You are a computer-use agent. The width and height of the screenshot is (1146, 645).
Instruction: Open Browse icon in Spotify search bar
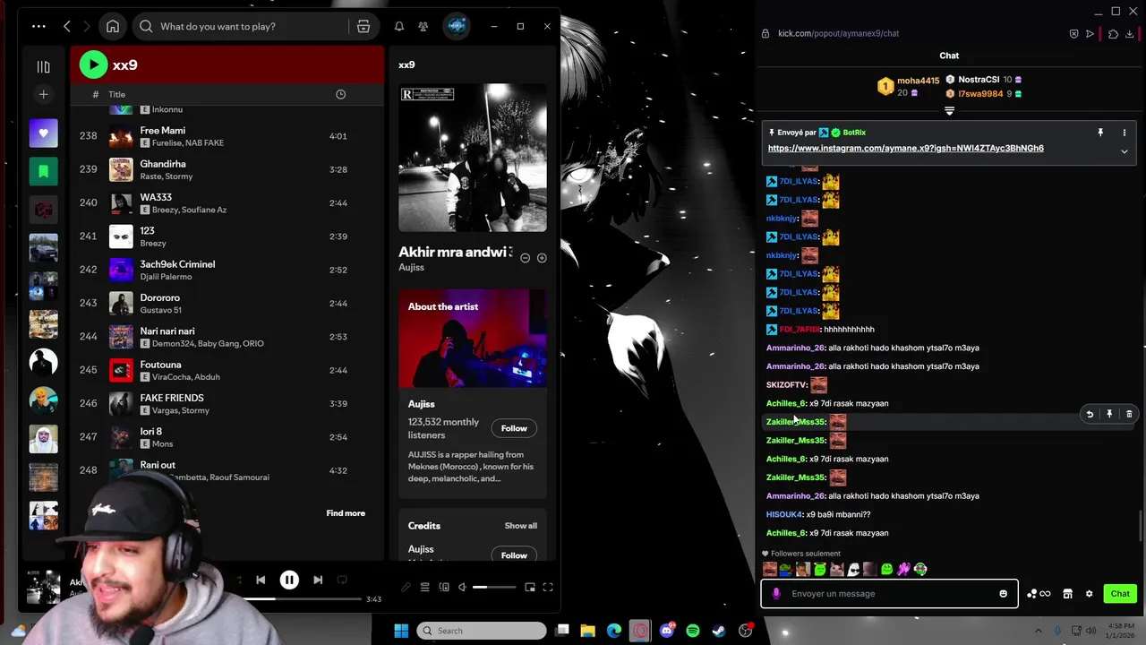(363, 26)
